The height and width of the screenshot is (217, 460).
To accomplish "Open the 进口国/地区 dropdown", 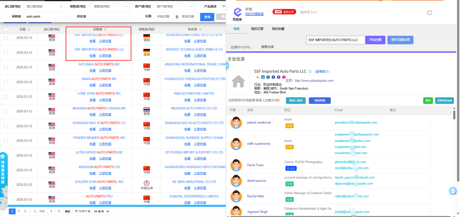I will (44, 6).
